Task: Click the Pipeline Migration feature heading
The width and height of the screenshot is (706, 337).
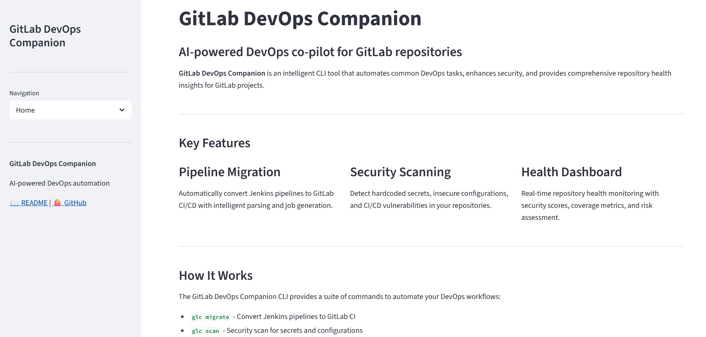Action: pos(230,172)
